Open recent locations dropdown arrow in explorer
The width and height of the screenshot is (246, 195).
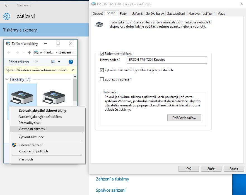tap(24, 53)
